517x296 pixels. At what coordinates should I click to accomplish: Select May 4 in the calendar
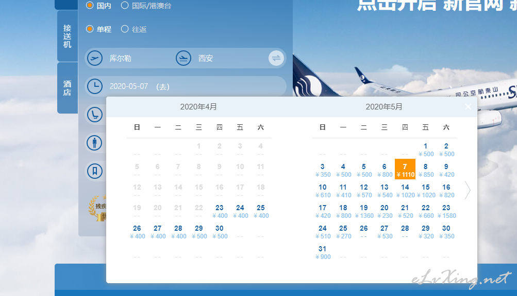coord(343,170)
